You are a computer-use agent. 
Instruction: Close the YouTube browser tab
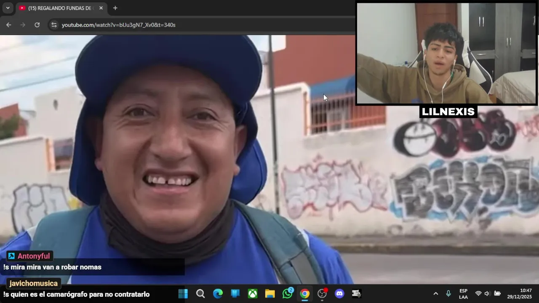click(x=101, y=8)
